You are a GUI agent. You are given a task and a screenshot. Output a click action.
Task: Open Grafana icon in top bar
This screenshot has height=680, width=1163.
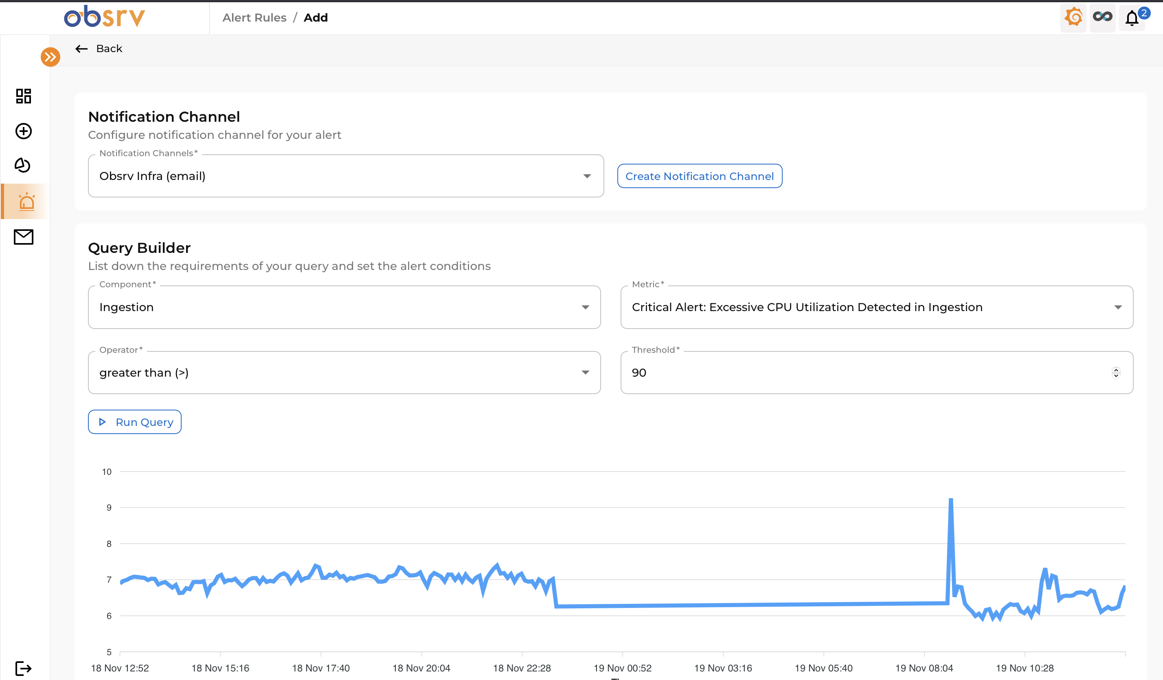[1073, 18]
